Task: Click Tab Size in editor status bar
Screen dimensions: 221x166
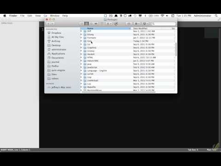Action: tap(193, 150)
